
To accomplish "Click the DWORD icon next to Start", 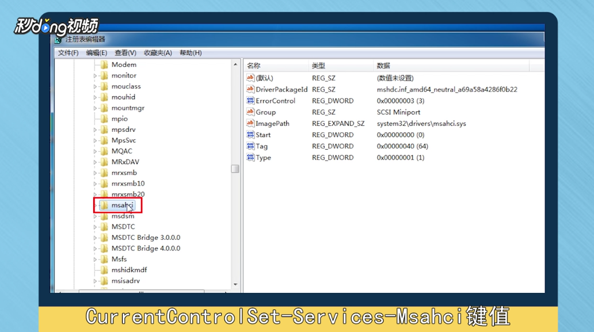I will click(x=249, y=135).
